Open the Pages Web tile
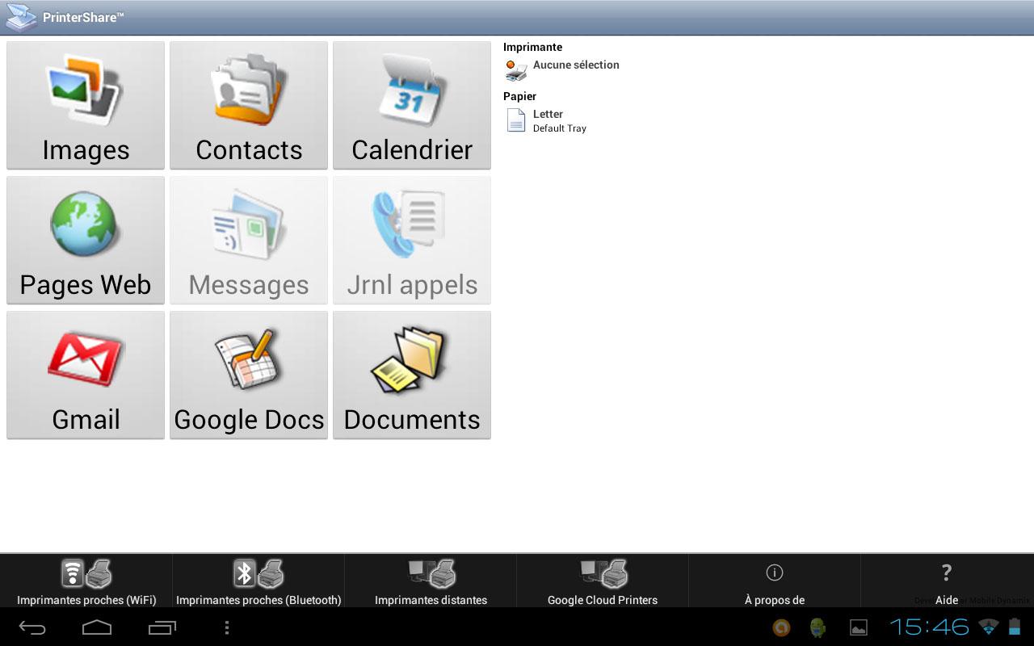This screenshot has height=646, width=1034. tap(86, 240)
